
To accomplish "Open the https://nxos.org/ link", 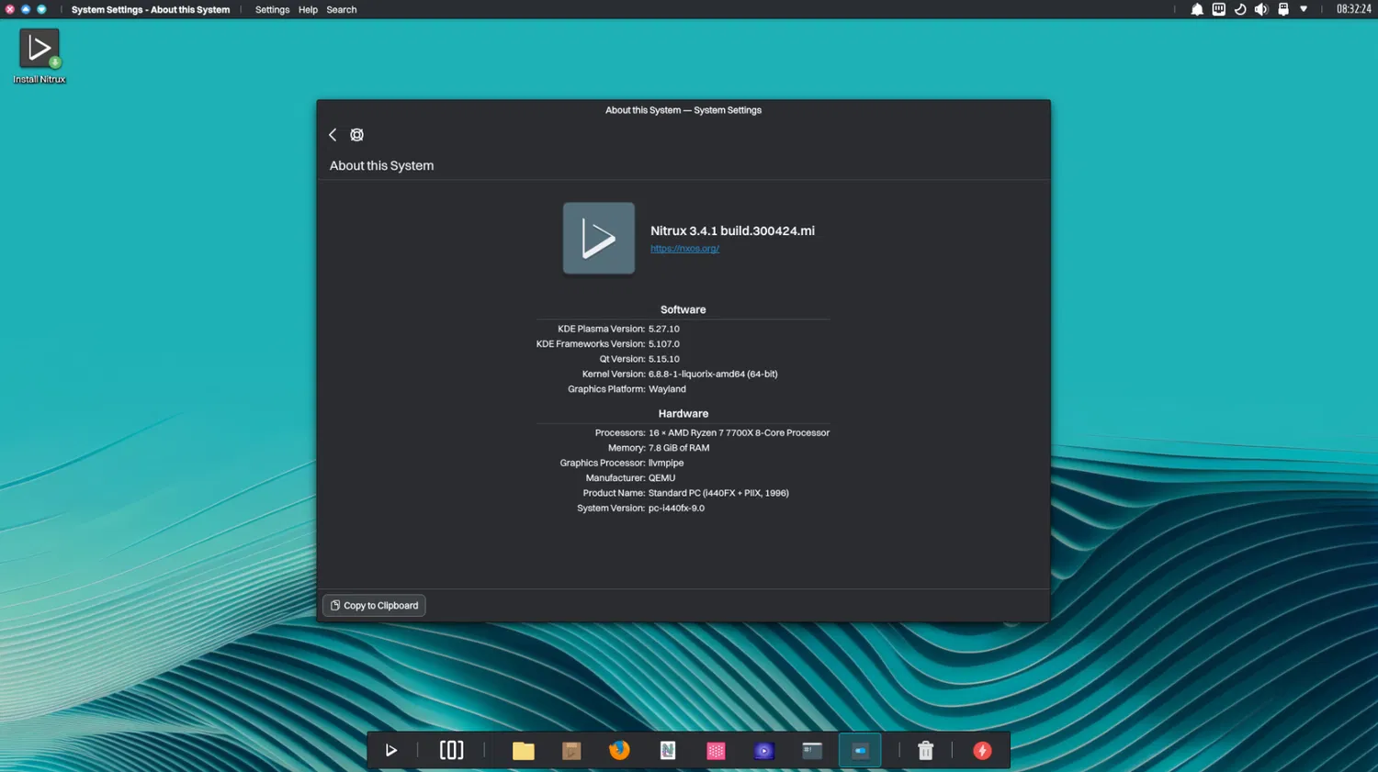I will pyautogui.click(x=684, y=249).
